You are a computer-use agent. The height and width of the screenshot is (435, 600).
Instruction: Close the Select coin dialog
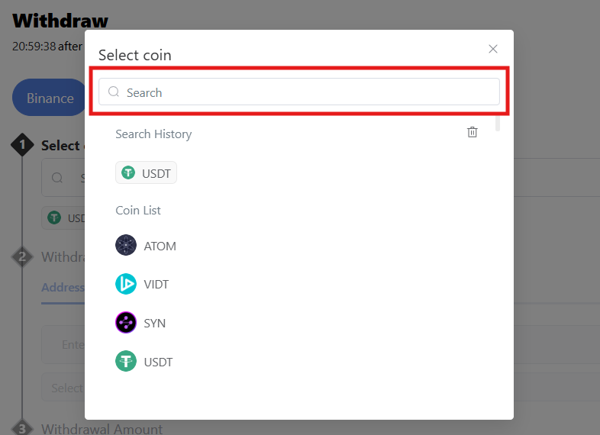(x=493, y=49)
